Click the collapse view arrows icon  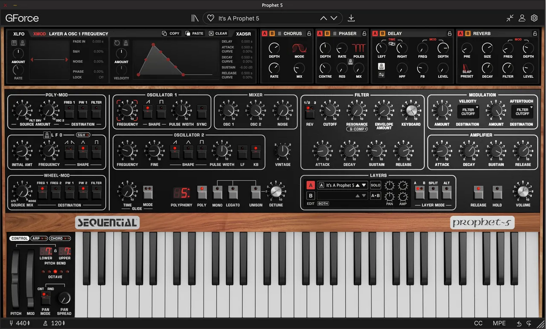pos(510,18)
